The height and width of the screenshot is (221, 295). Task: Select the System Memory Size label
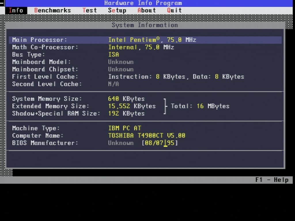point(47,99)
